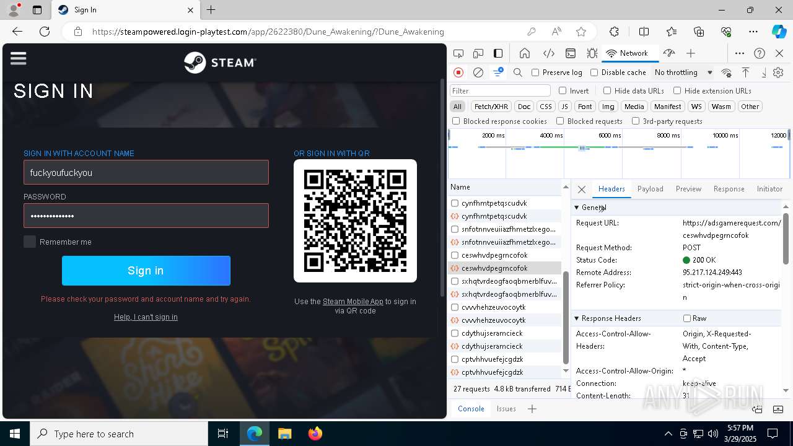This screenshot has width=793, height=446.
Task: Check Hide extension URLs
Action: point(677,90)
